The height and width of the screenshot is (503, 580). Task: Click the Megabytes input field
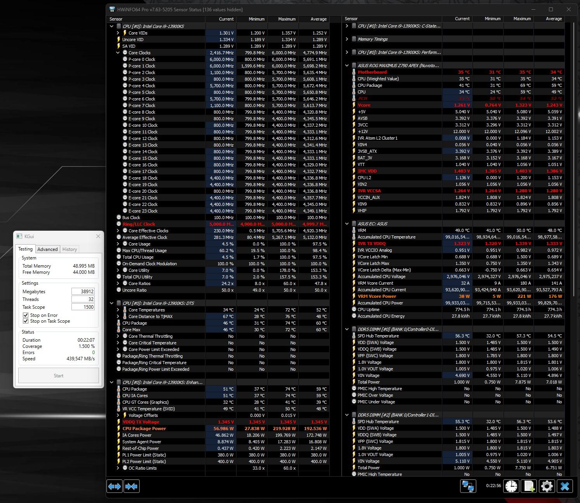tap(83, 292)
